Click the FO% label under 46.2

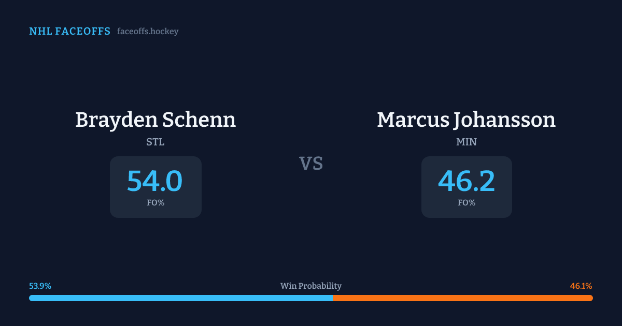(x=466, y=203)
